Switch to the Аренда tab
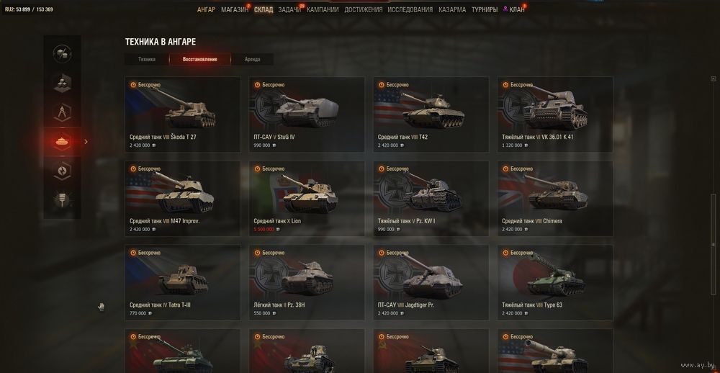This screenshot has width=720, height=373. [252, 59]
